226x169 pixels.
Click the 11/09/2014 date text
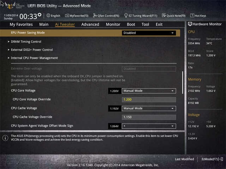[x=11, y=15]
